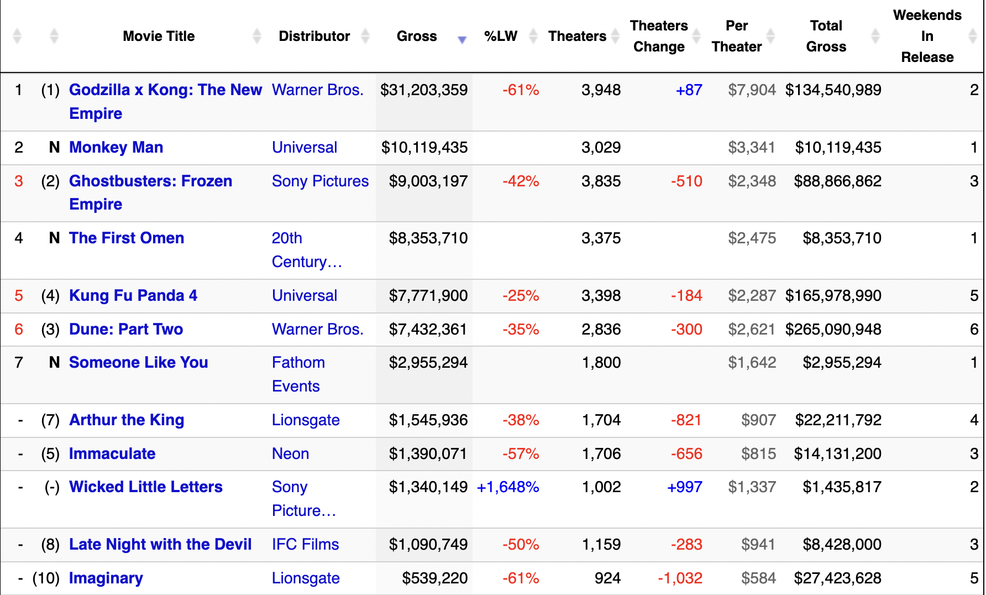Image resolution: width=986 pixels, height=595 pixels.
Task: Open Wicked Little Letters movie link
Action: click(146, 487)
